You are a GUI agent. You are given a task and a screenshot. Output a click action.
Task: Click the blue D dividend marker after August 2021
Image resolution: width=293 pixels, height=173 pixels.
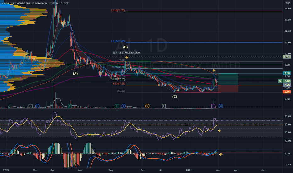[x=124, y=106]
